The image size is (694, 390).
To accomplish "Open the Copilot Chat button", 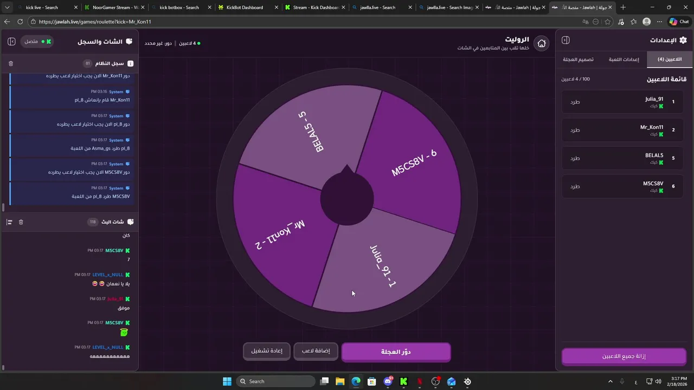I will 679,22.
